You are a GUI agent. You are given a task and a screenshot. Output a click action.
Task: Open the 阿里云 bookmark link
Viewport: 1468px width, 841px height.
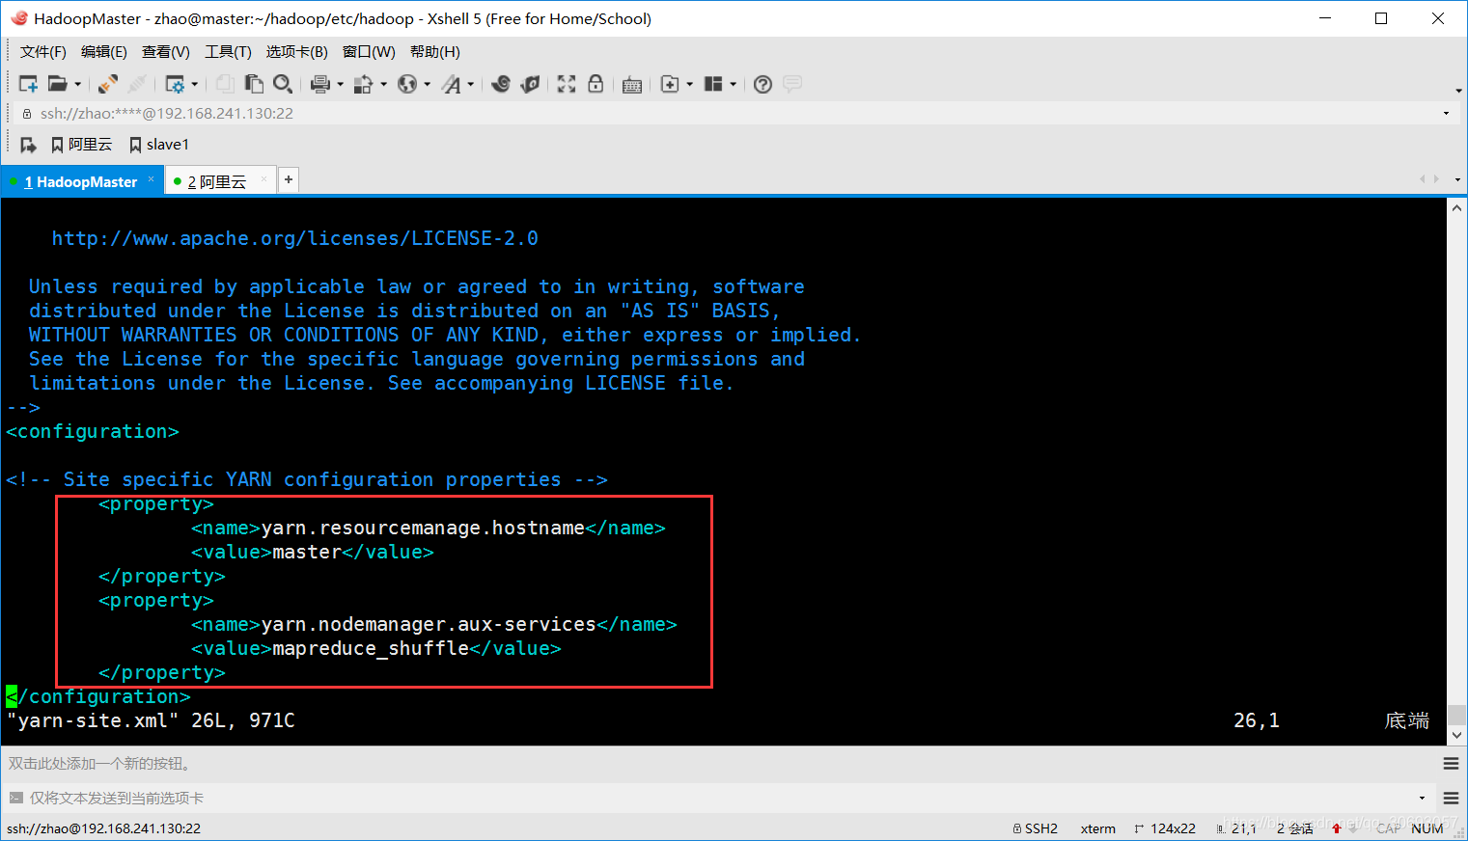click(x=82, y=145)
